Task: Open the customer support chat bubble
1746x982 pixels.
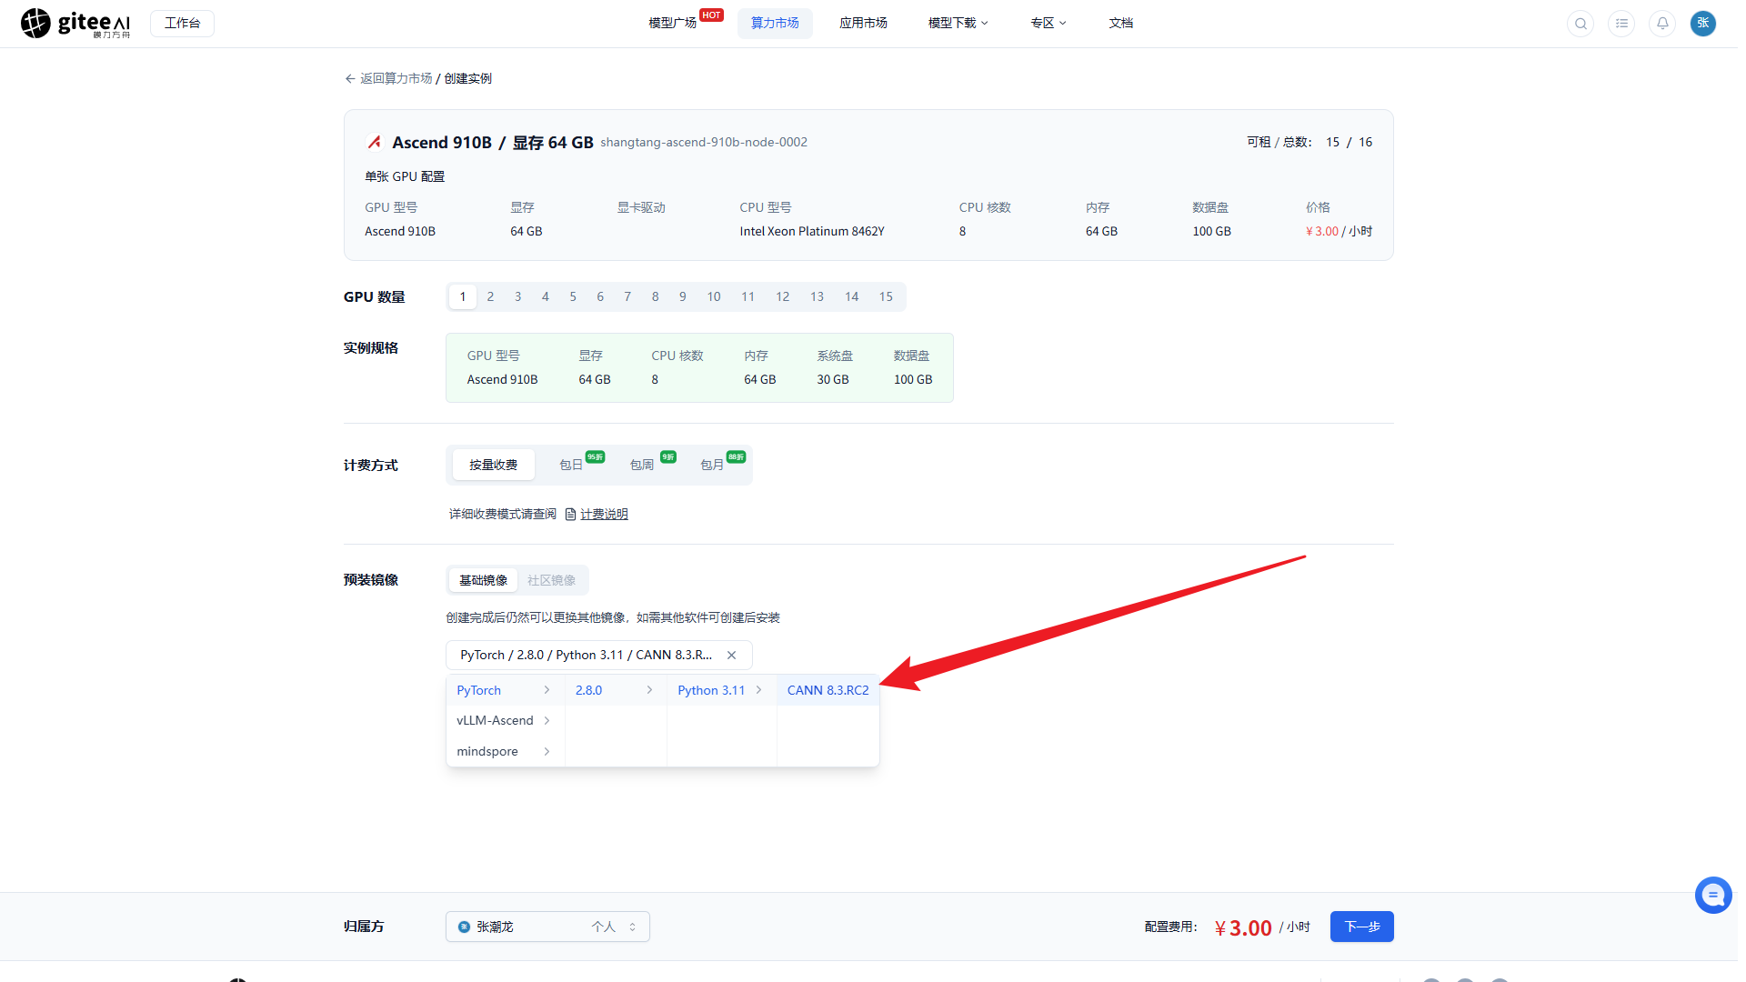Action: [x=1713, y=896]
